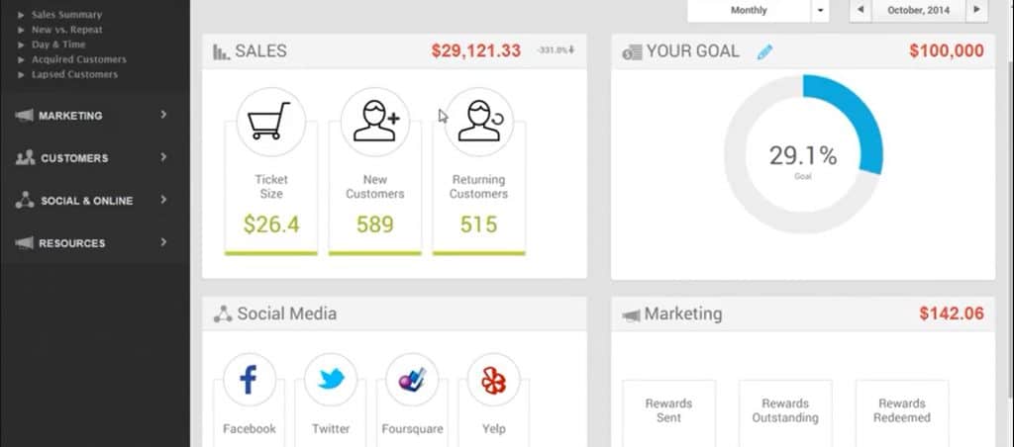Click the shopping cart Ticket Size icon
Image resolution: width=1014 pixels, height=447 pixels.
[271, 122]
